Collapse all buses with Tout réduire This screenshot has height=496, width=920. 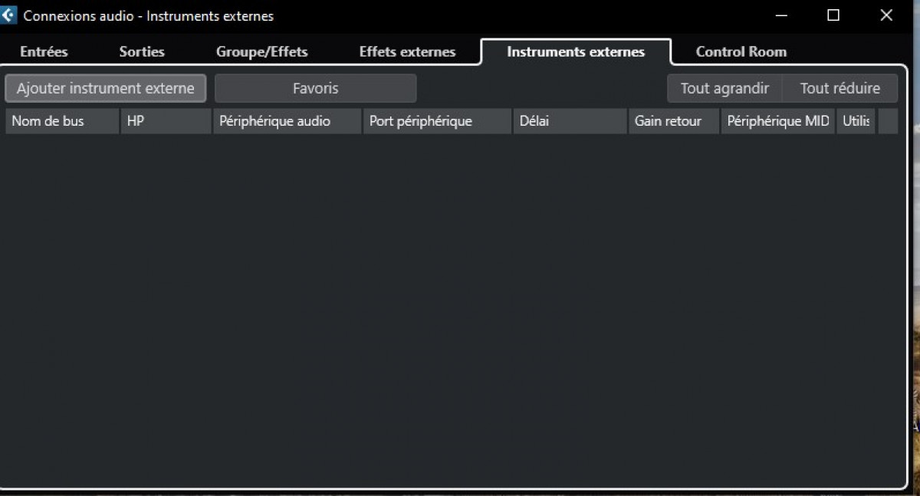pyautogui.click(x=839, y=88)
